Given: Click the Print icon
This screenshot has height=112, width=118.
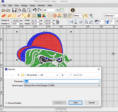Looking at the screenshot, I should [24, 10].
